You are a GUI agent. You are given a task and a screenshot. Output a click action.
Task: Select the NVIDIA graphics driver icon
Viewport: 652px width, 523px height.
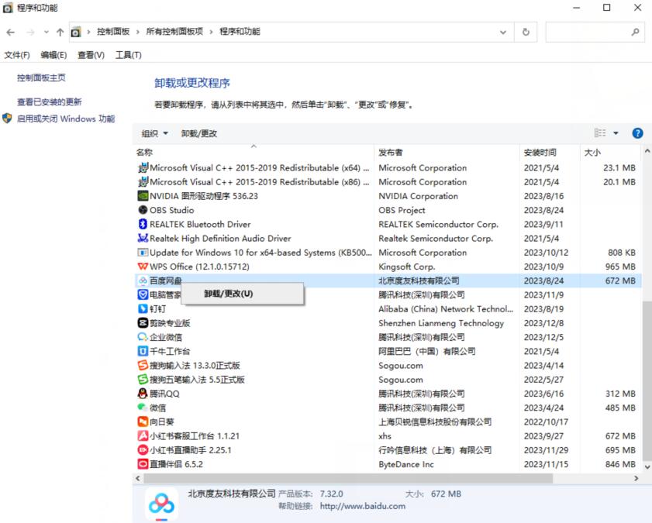tap(143, 196)
